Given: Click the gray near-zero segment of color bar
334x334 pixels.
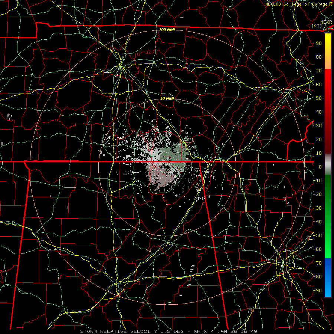Looking at the screenshot, I should point(328,164).
